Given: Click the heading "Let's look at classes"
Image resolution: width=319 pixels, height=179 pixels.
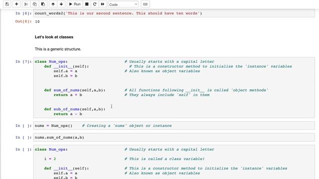Looking at the screenshot, I should (x=54, y=37).
